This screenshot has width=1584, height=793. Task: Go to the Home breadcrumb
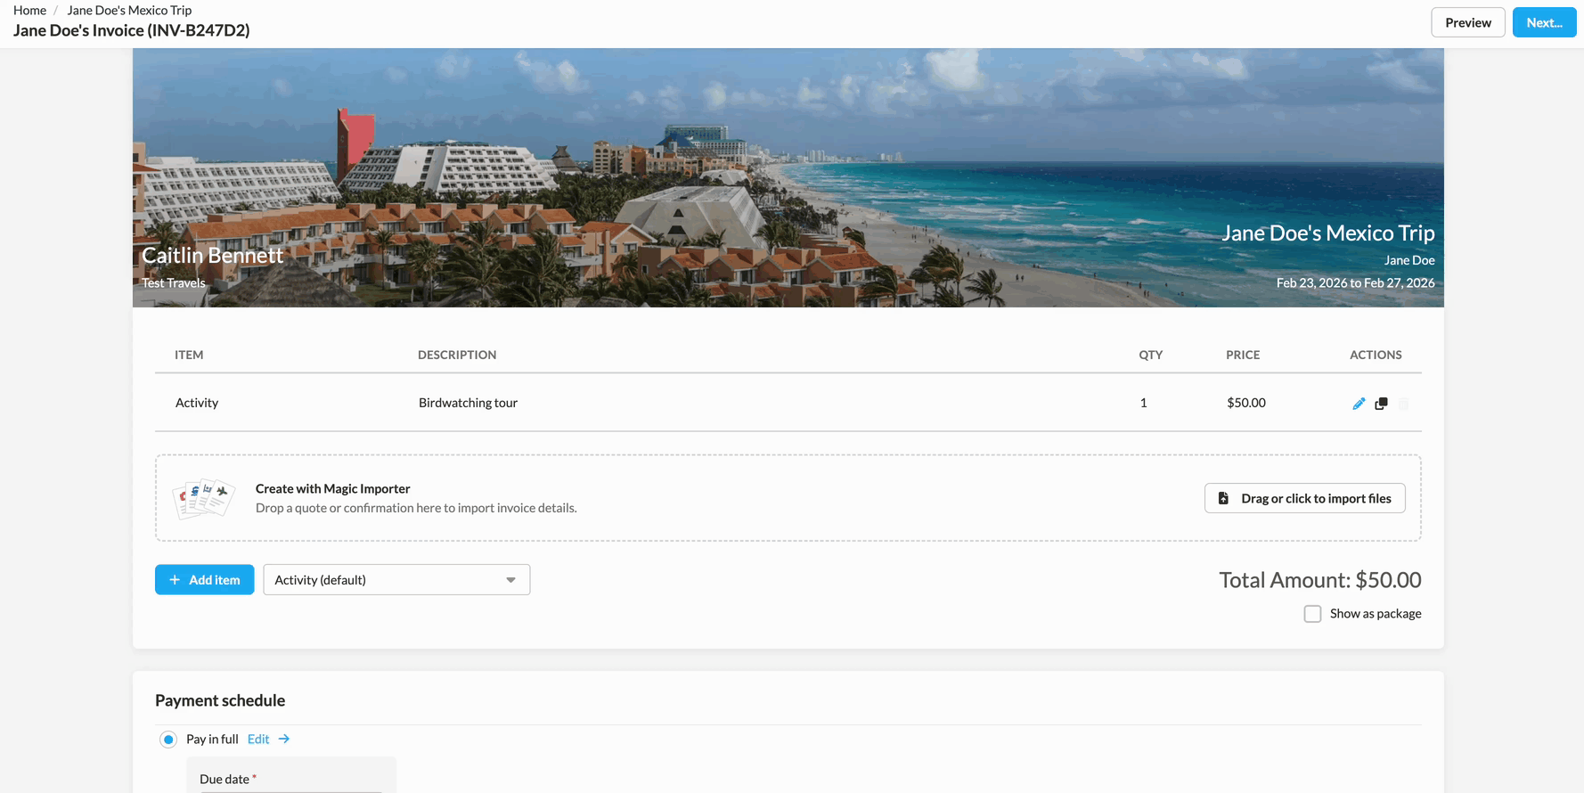tap(29, 10)
